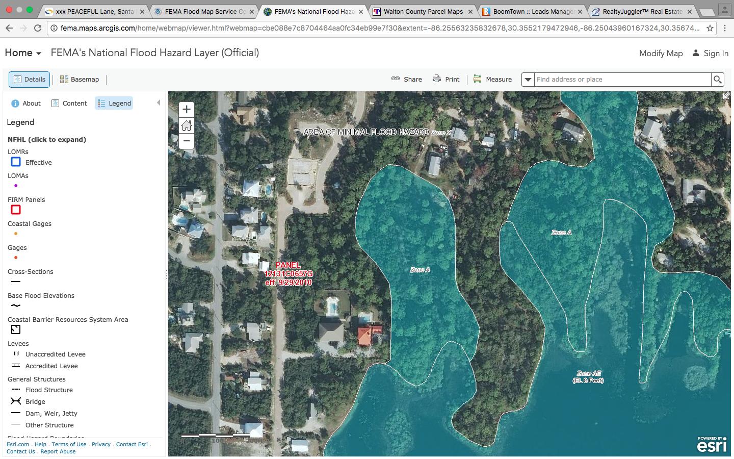
Task: Click the Accredited Levee legend symbol
Action: coord(16,365)
